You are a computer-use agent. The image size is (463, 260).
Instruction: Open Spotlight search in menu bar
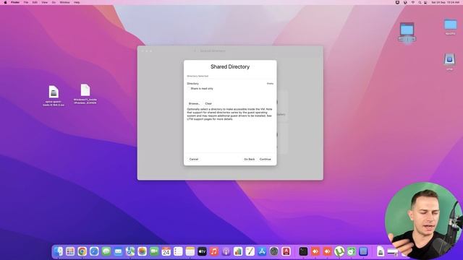[x=420, y=2]
